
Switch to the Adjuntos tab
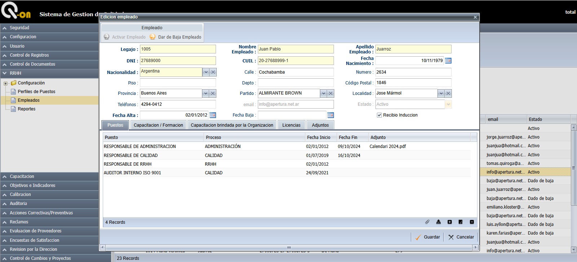click(x=320, y=125)
